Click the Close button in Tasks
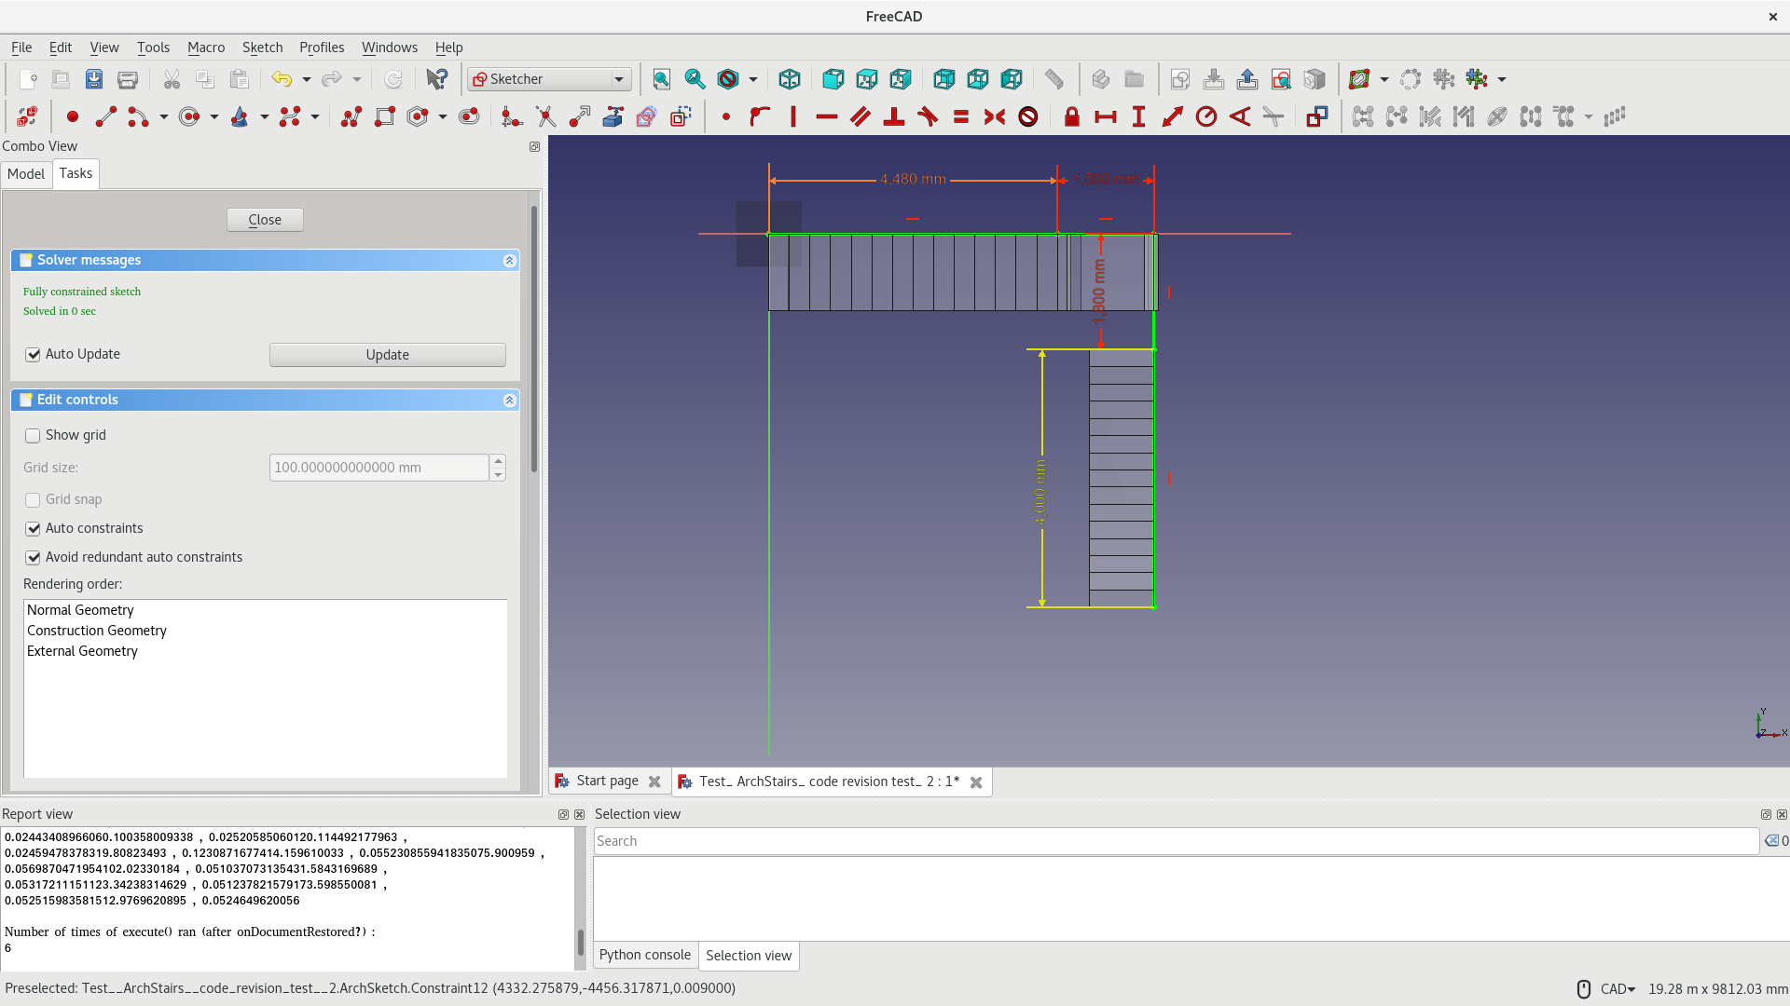Screen dimensions: 1790x1006 click(265, 220)
